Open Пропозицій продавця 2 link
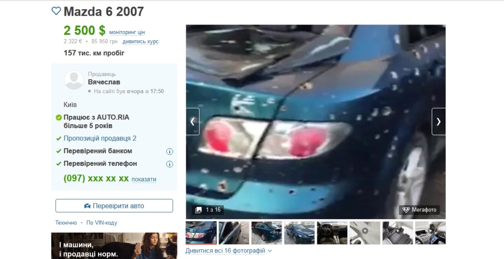Image resolution: width=504 pixels, height=259 pixels. click(100, 139)
